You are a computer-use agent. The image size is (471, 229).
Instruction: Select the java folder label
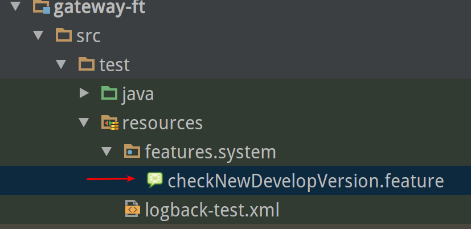coord(137,93)
